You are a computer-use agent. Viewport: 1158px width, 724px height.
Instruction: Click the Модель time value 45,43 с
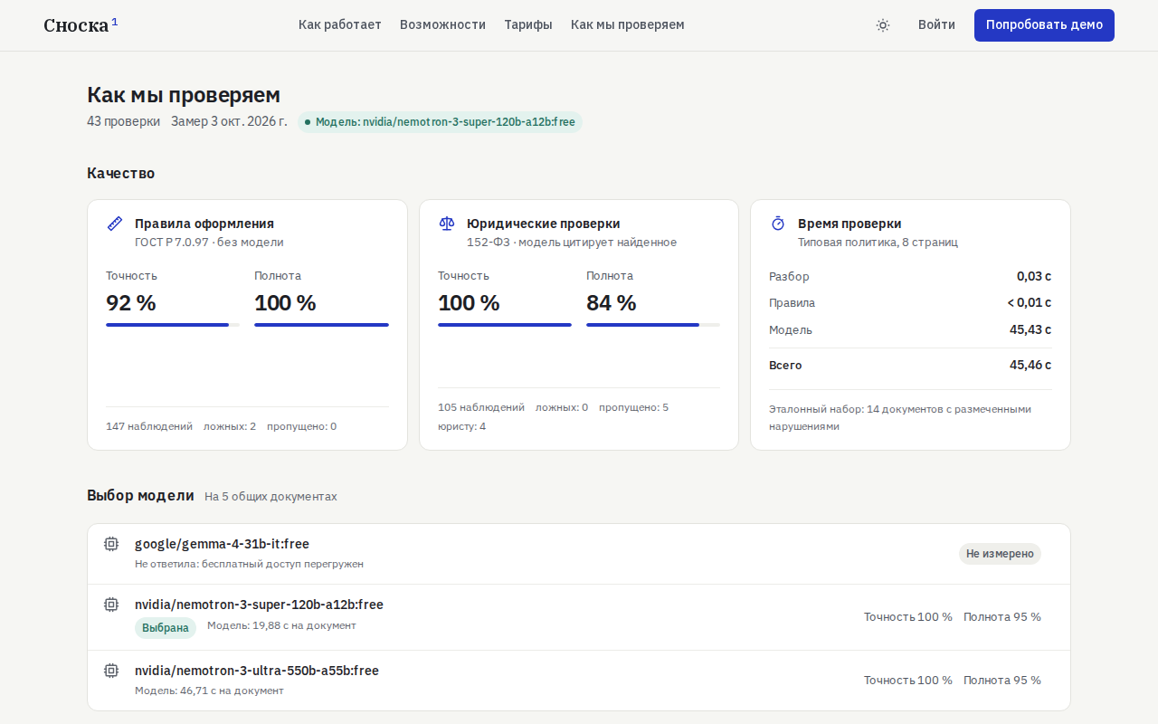coord(1030,329)
